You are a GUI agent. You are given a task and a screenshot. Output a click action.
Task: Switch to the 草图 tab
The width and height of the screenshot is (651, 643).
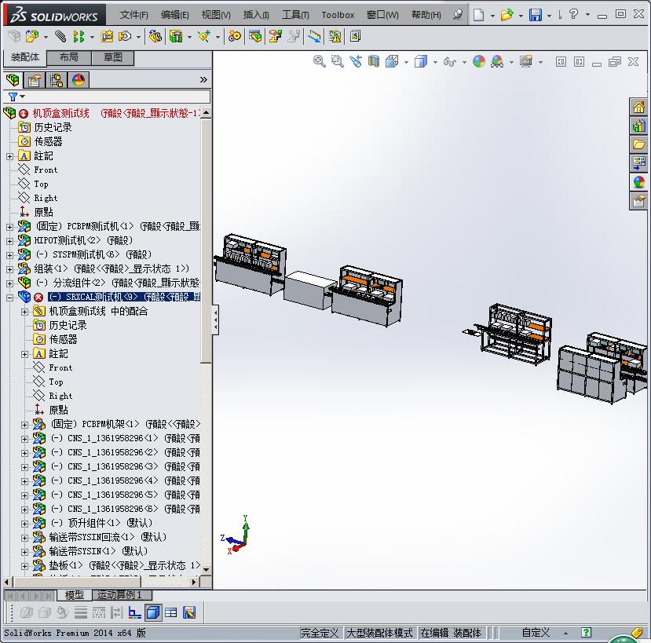coord(113,57)
